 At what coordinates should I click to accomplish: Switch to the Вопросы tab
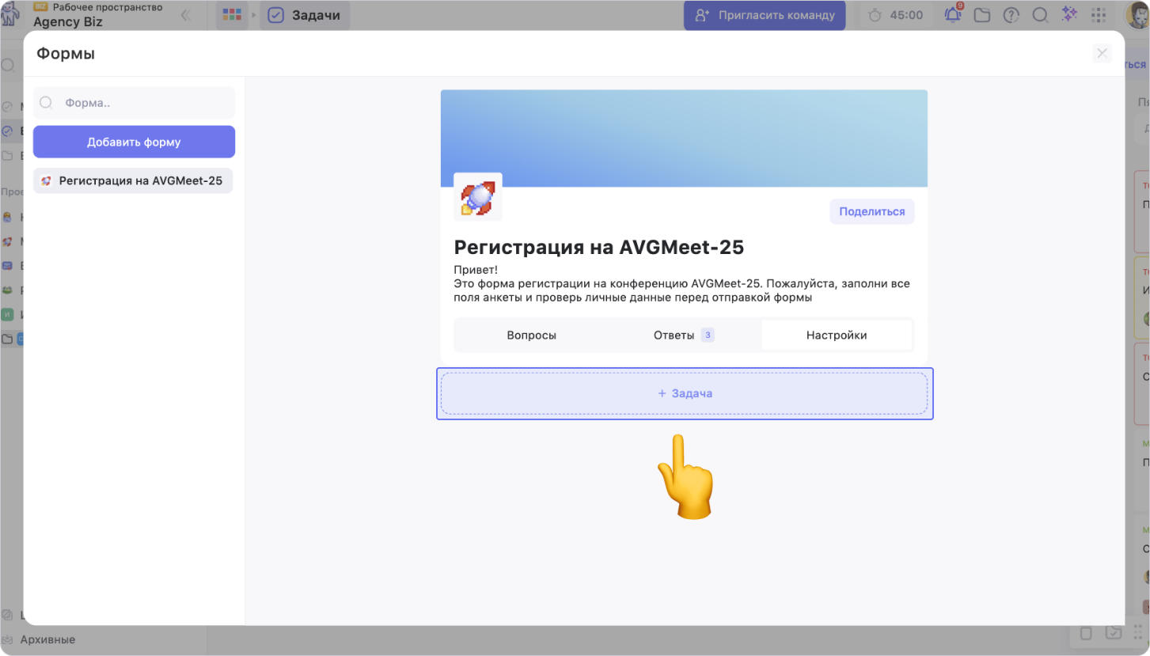(531, 335)
